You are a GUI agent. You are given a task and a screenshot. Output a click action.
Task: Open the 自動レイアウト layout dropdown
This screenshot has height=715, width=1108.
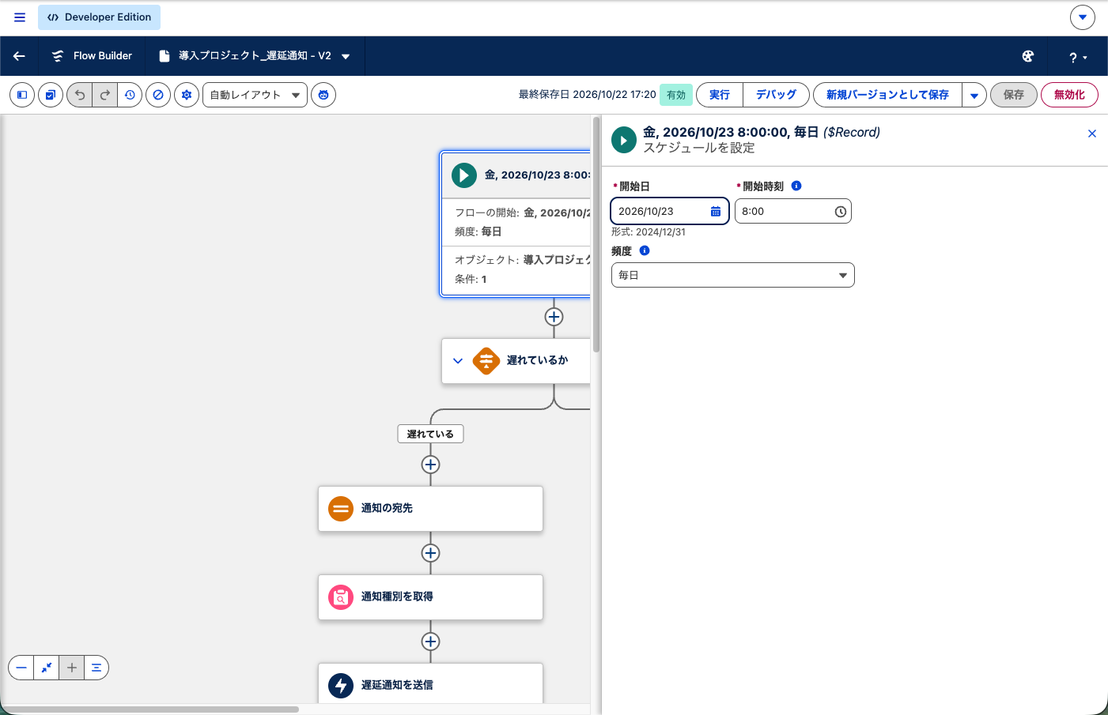point(255,95)
